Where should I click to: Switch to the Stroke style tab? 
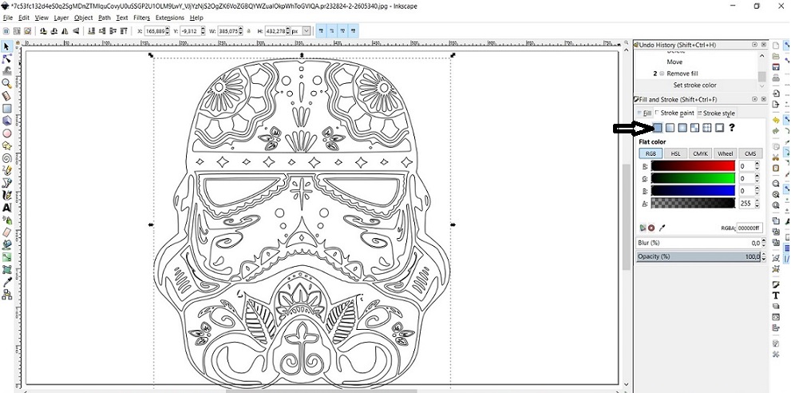(x=716, y=113)
